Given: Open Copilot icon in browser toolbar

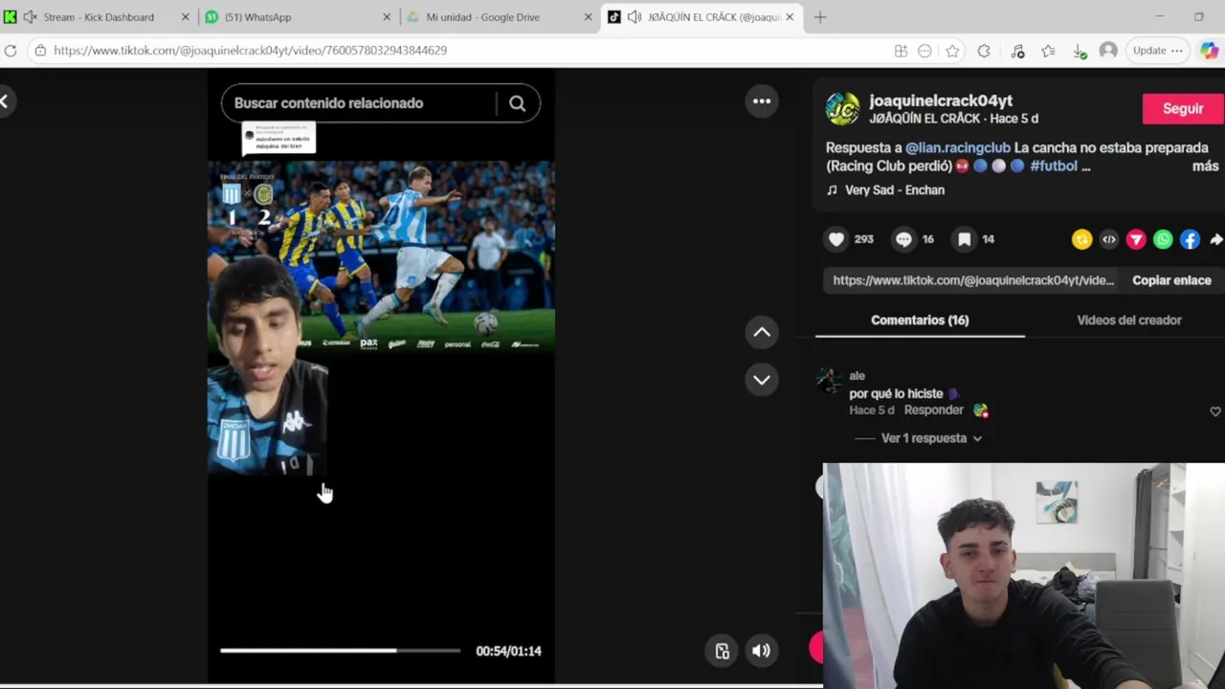Looking at the screenshot, I should [1209, 51].
